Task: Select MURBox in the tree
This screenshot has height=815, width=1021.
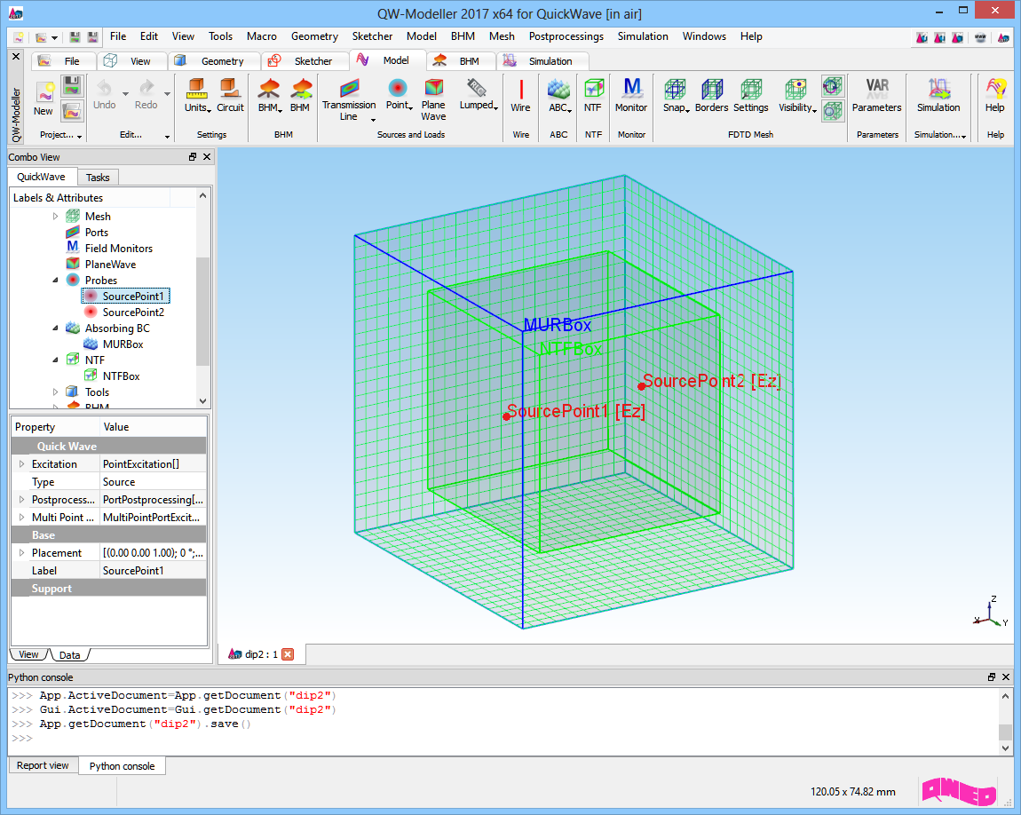Action: click(123, 344)
